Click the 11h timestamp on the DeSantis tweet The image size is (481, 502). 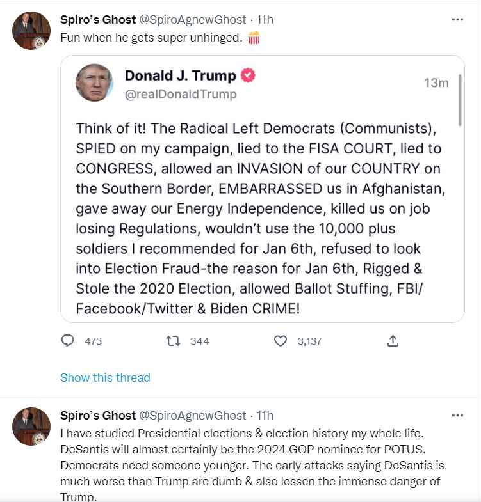click(265, 416)
